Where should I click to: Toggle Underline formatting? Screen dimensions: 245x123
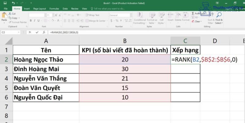[38, 20]
